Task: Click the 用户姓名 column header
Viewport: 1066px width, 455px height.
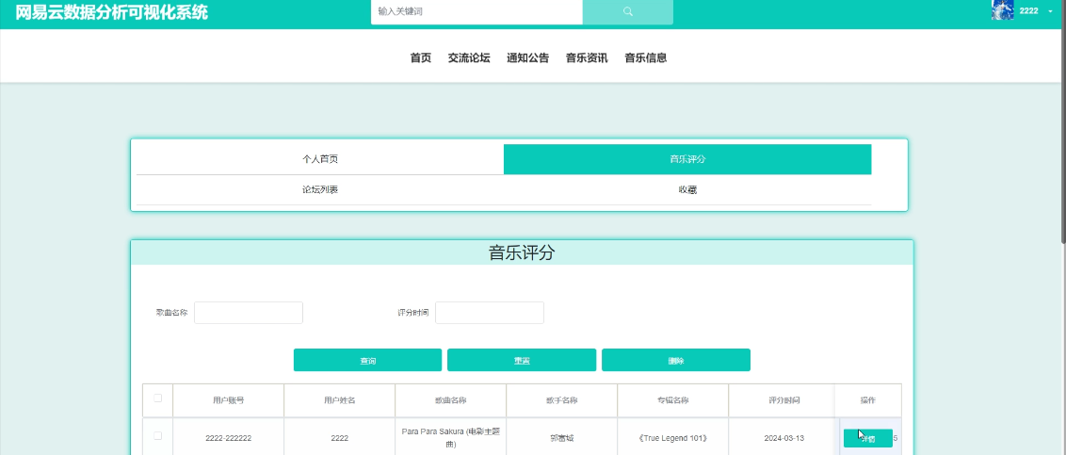Action: coord(339,400)
